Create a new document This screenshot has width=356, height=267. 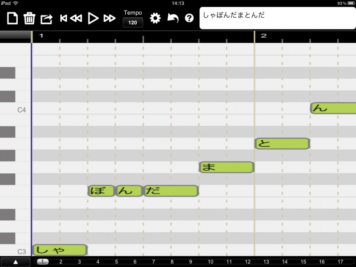click(12, 17)
